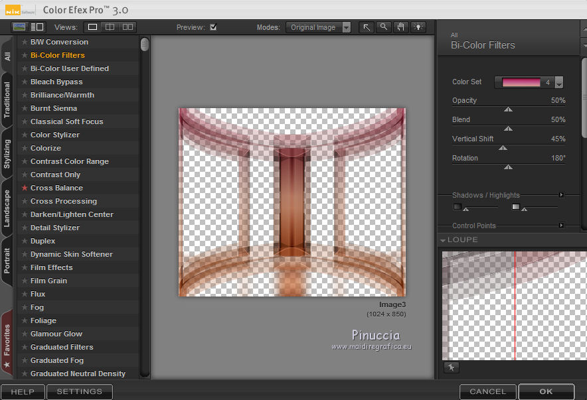Click the light bulb background color icon

[418, 27]
